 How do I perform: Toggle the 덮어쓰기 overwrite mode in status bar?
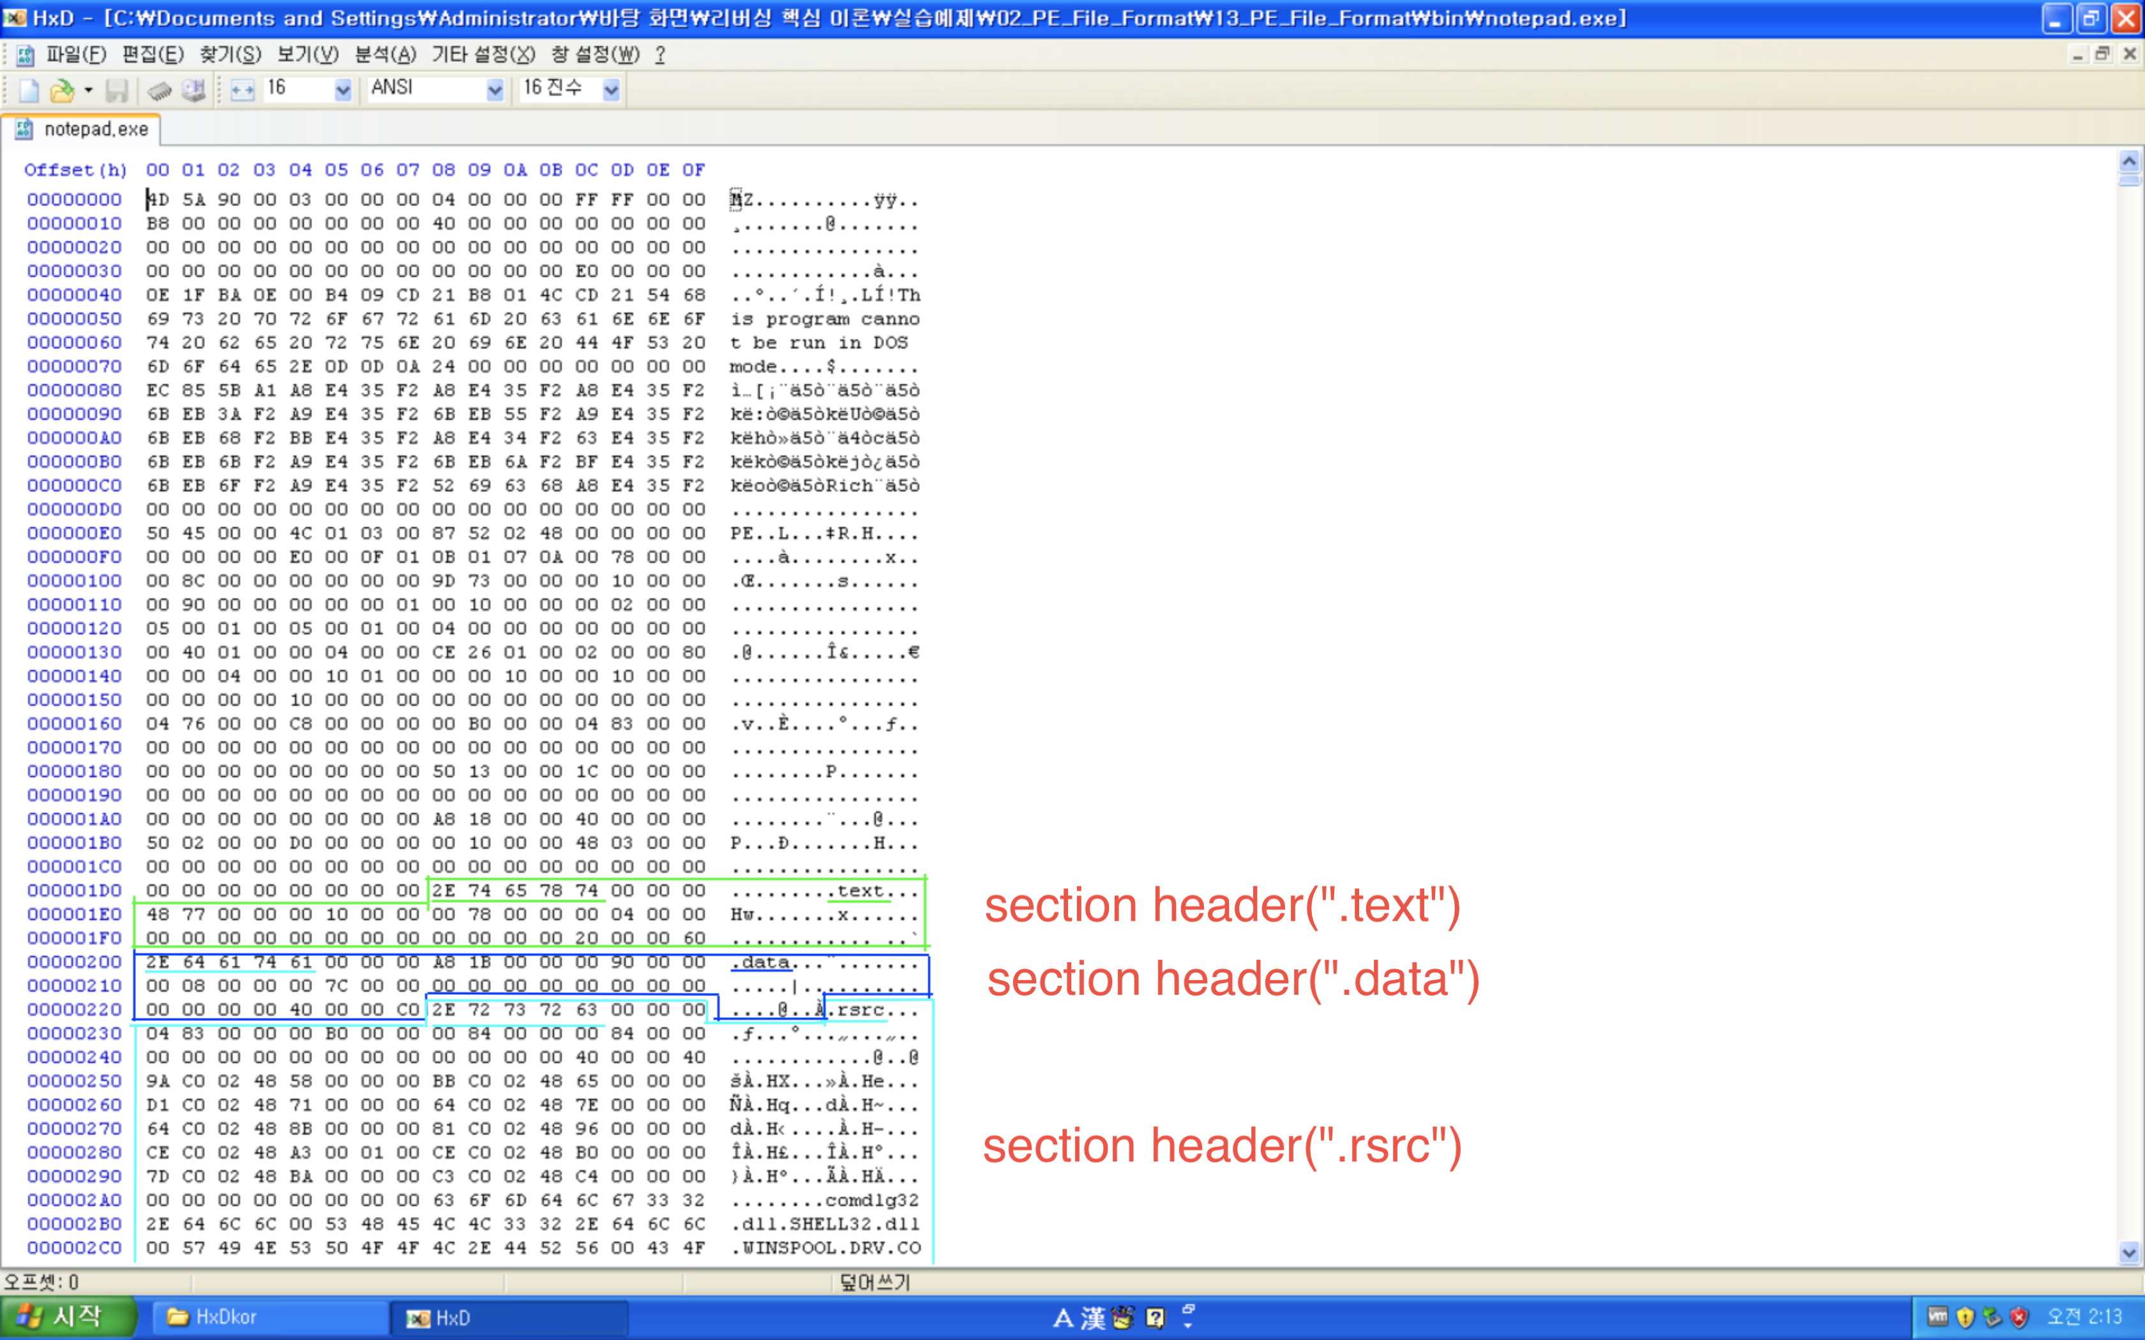(874, 1281)
